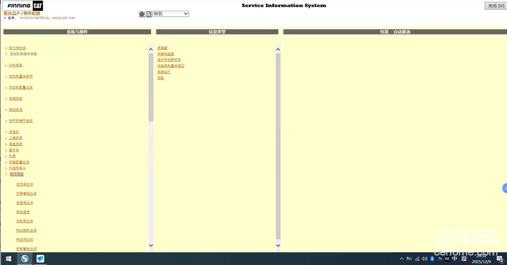Image resolution: width=507 pixels, height=265 pixels.
Task: Expand the 发电机 tree node arrow
Action: pos(6,132)
